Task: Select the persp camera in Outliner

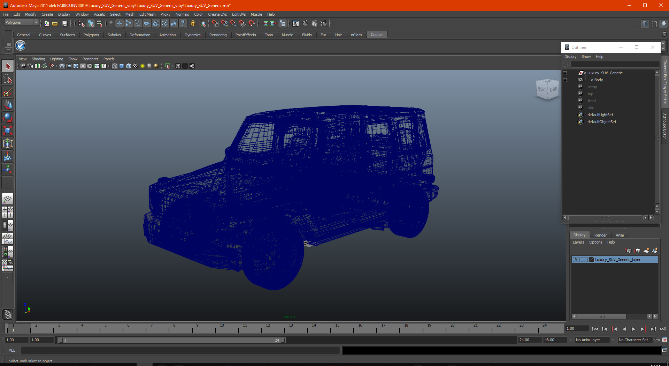Action: (592, 87)
